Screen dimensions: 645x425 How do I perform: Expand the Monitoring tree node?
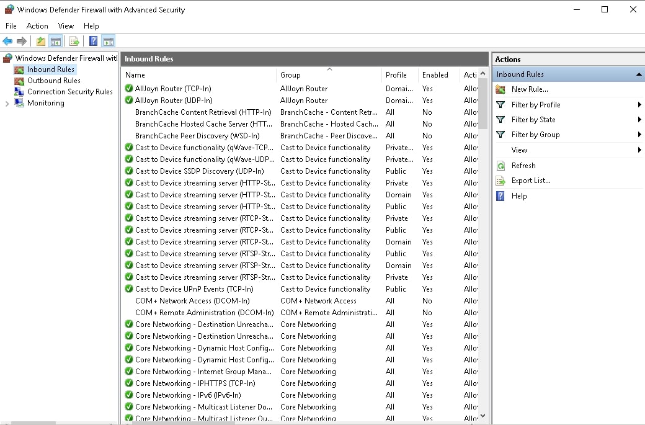(7, 104)
